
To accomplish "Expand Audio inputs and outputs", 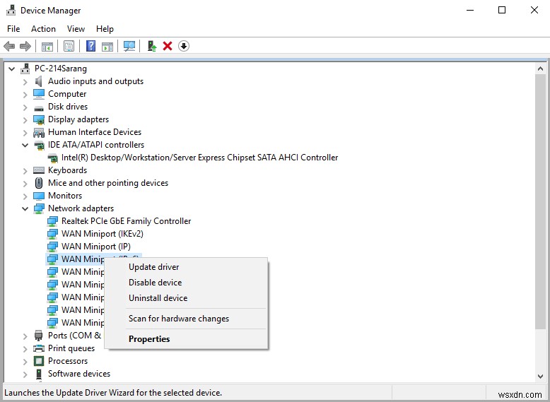I will click(25, 82).
